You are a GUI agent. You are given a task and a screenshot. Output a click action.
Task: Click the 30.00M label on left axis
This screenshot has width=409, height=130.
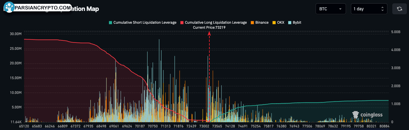16,34
